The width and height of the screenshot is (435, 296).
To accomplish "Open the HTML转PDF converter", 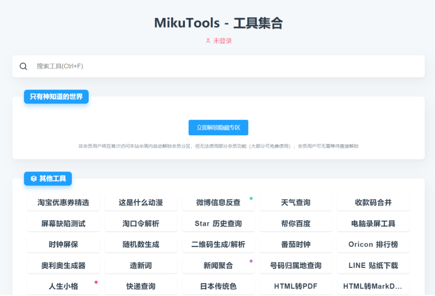I will click(x=296, y=286).
